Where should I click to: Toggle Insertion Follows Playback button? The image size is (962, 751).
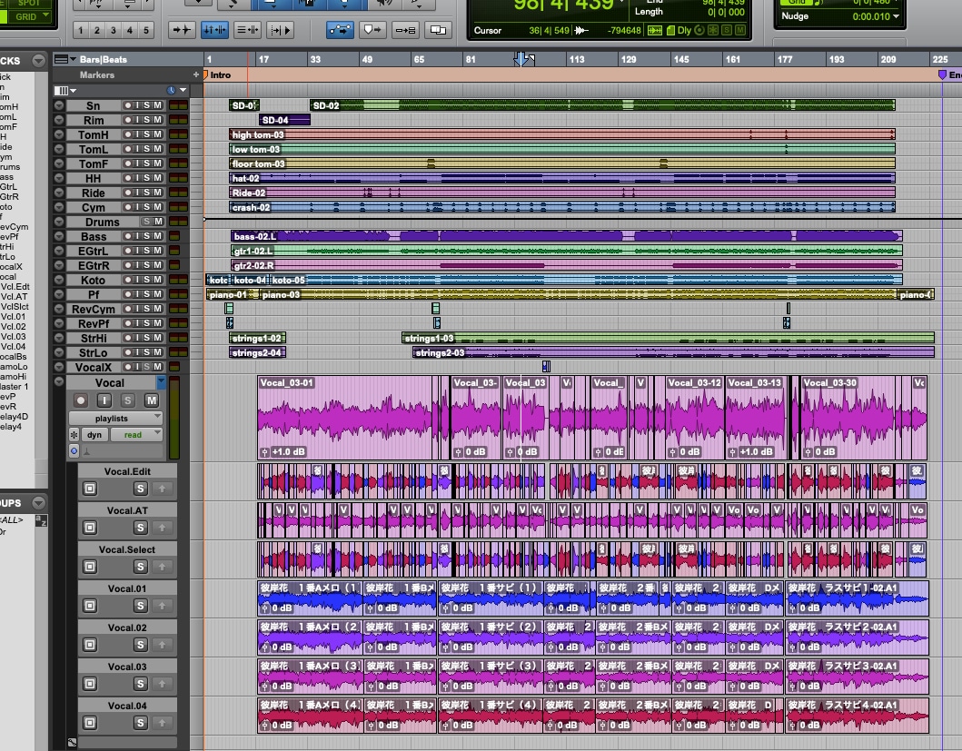[x=281, y=29]
